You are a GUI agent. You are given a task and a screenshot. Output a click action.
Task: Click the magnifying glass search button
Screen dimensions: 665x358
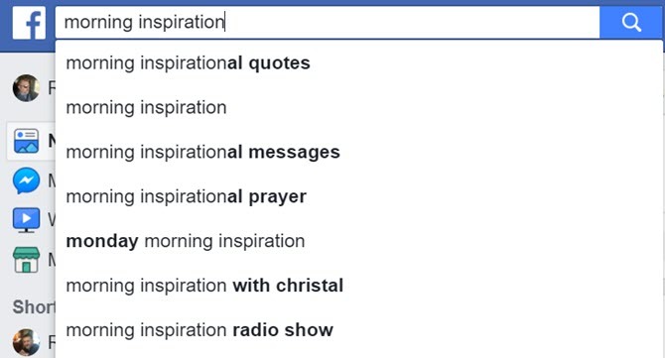[631, 22]
